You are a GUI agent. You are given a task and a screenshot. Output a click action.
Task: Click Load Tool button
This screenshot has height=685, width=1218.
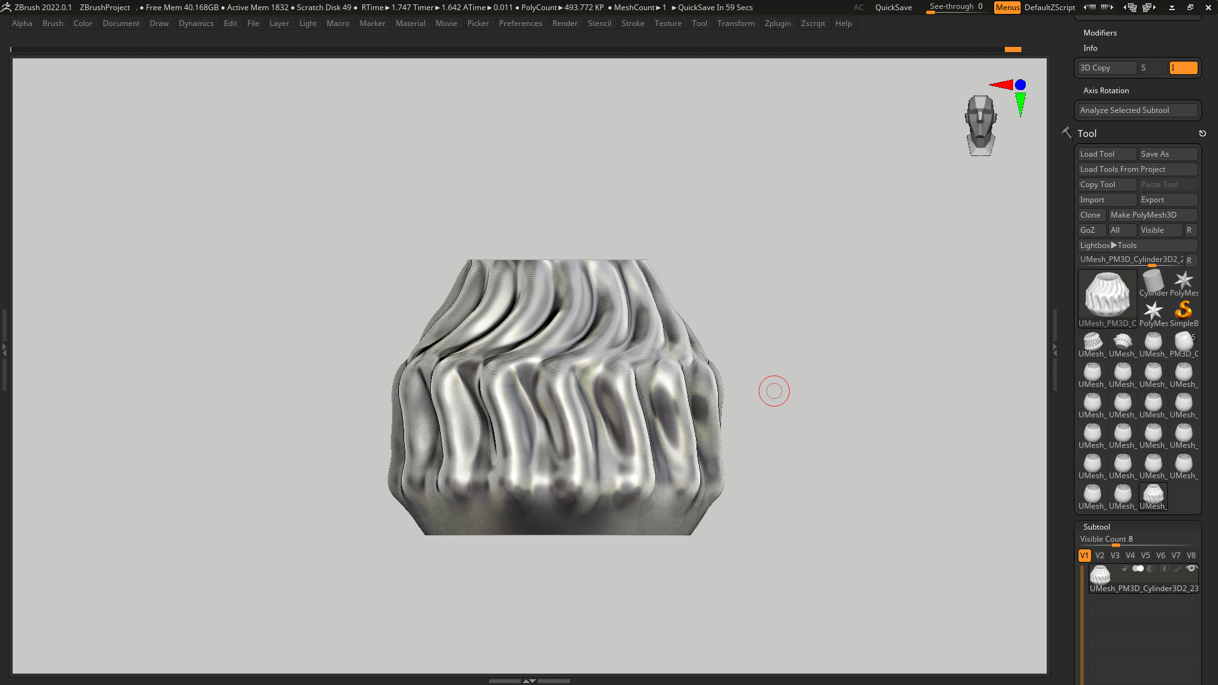coord(1108,154)
